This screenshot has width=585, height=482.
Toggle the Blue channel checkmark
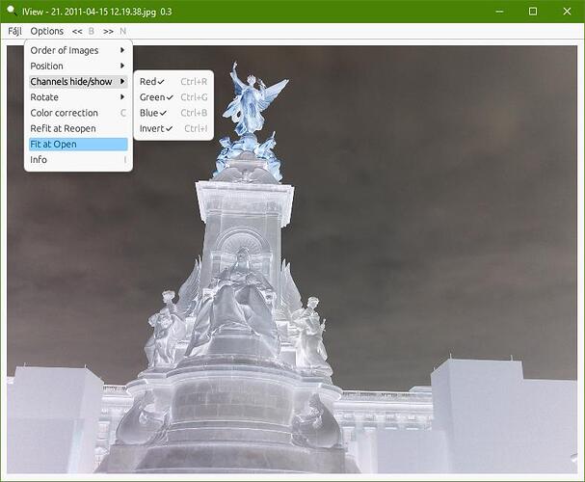[x=173, y=113]
